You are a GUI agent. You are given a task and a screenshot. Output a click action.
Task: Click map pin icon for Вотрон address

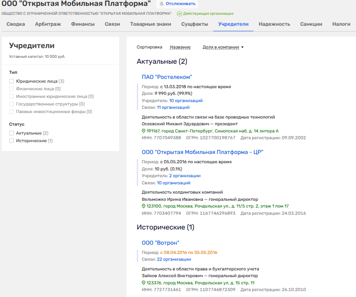pos(144,283)
